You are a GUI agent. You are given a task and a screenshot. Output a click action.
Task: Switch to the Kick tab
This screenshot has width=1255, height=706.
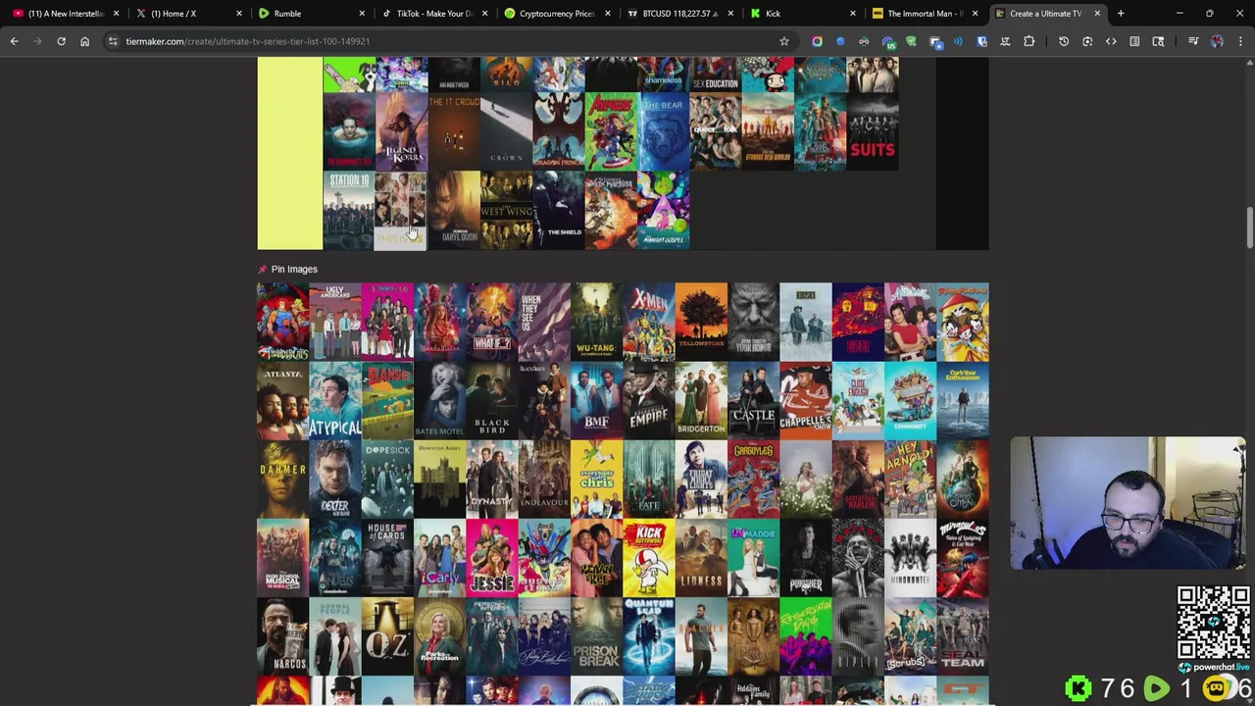pos(800,14)
